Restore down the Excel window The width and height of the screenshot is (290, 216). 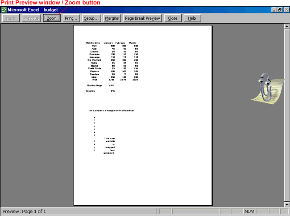tap(279, 9)
